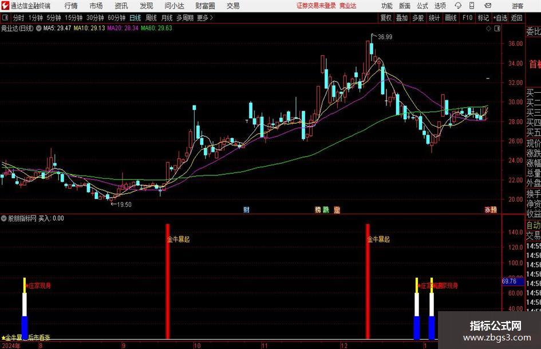Click the 证券交易未登录 login link
This screenshot has height=349, width=541.
[x=316, y=6]
